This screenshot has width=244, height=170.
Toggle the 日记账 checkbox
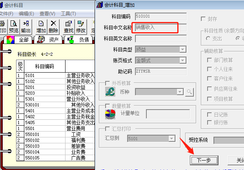pos(209,115)
